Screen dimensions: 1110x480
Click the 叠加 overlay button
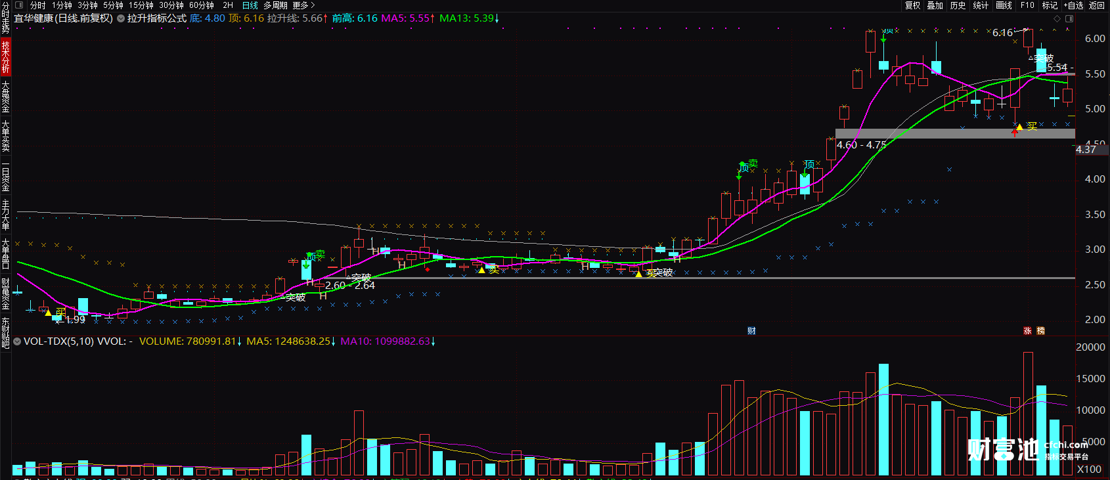(935, 5)
